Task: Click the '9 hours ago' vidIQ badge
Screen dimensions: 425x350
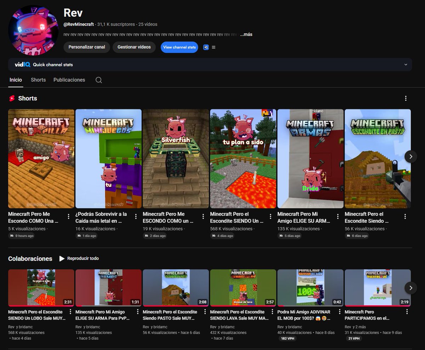Action: 22,236
